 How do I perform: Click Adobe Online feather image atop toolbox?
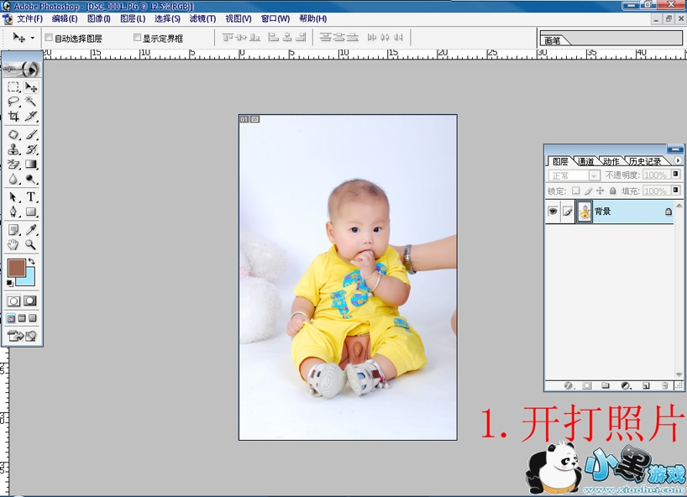pos(22,69)
